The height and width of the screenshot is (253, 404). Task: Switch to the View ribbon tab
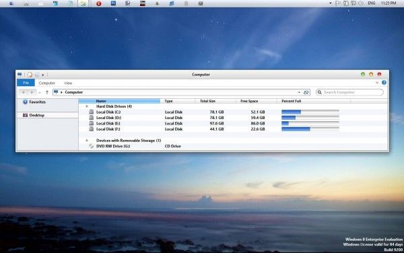coord(68,83)
